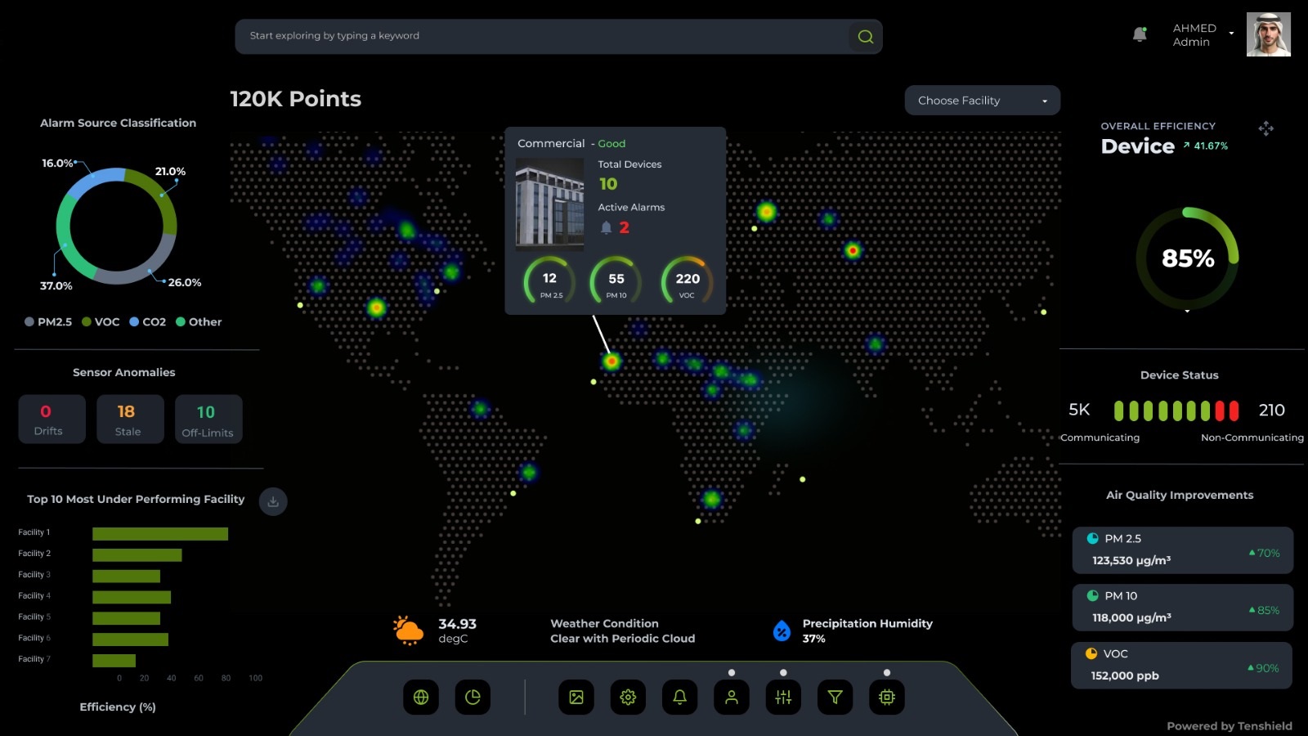1308x736 pixels.
Task: Open the user profile icon in dock
Action: coord(732,698)
